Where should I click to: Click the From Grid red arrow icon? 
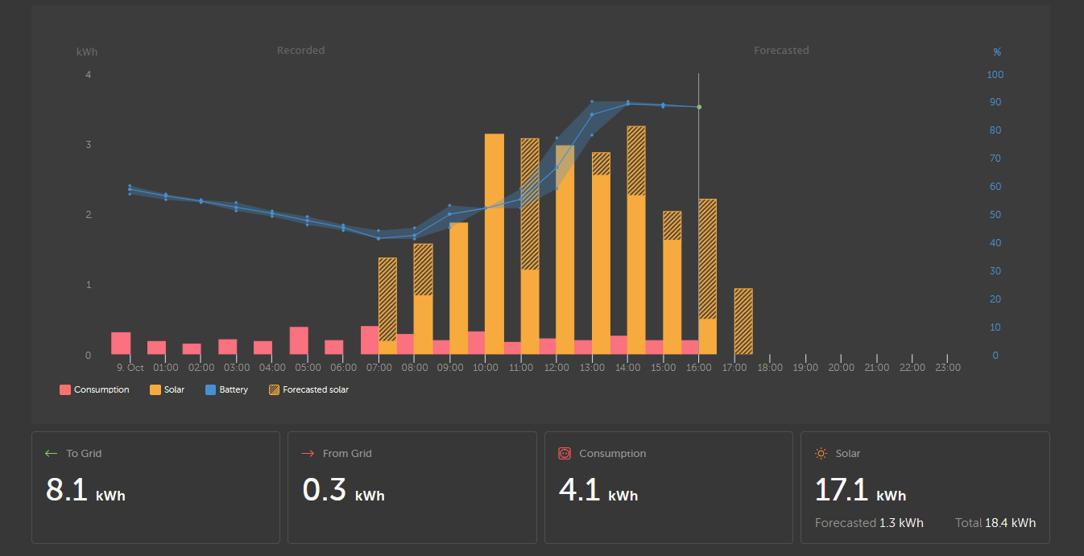point(308,454)
